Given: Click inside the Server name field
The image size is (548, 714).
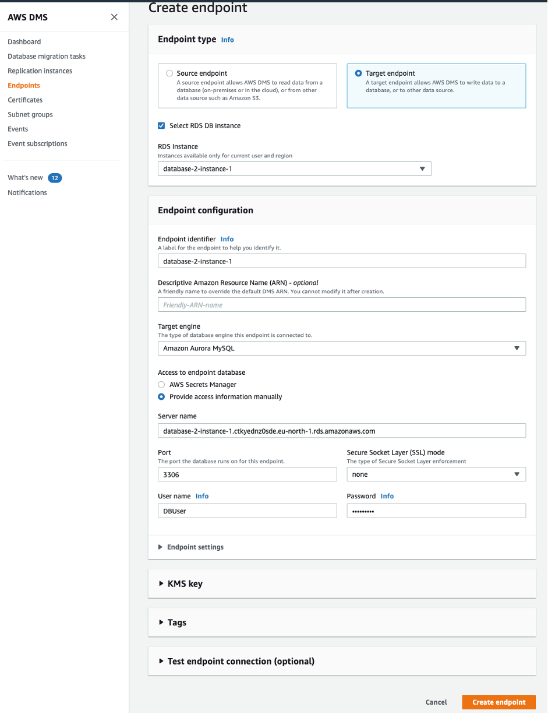Looking at the screenshot, I should coord(341,431).
